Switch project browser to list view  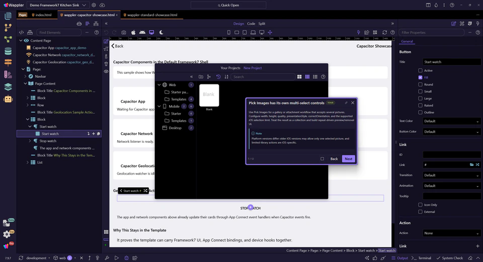[315, 76]
